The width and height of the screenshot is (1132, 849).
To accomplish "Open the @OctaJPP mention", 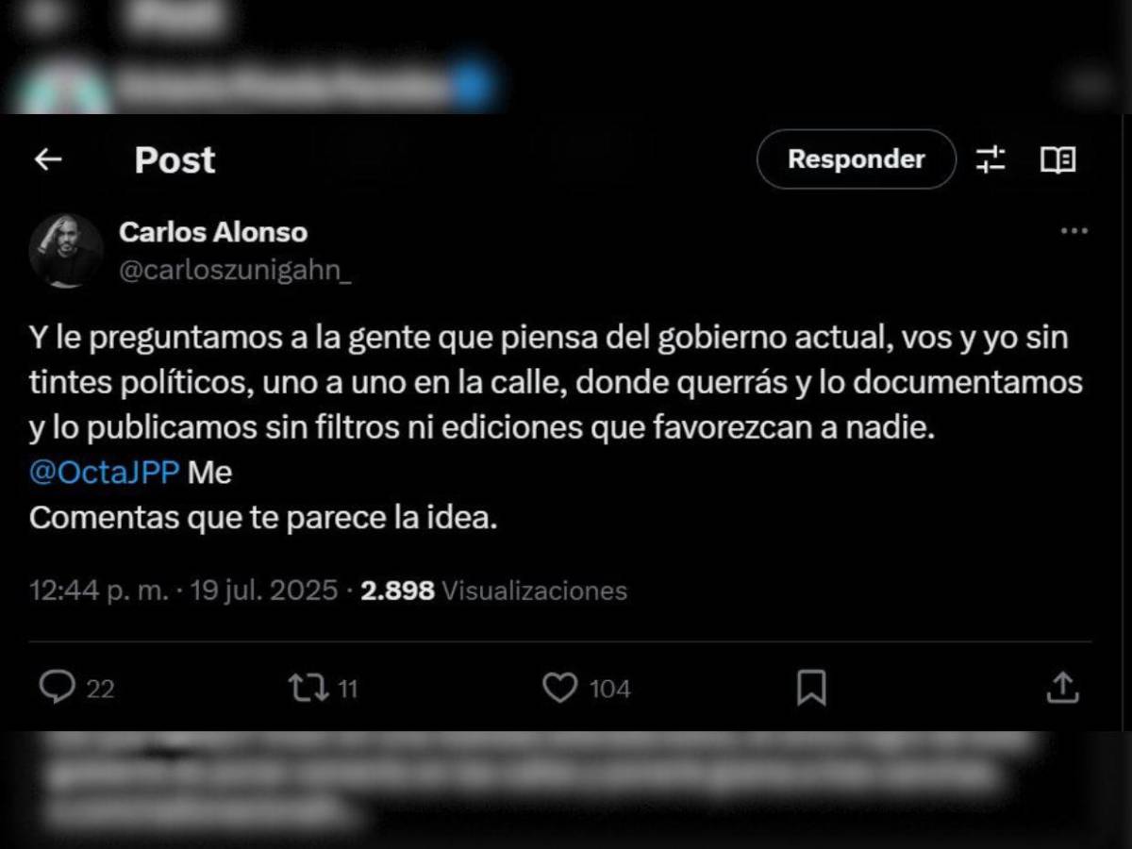I will [x=105, y=473].
